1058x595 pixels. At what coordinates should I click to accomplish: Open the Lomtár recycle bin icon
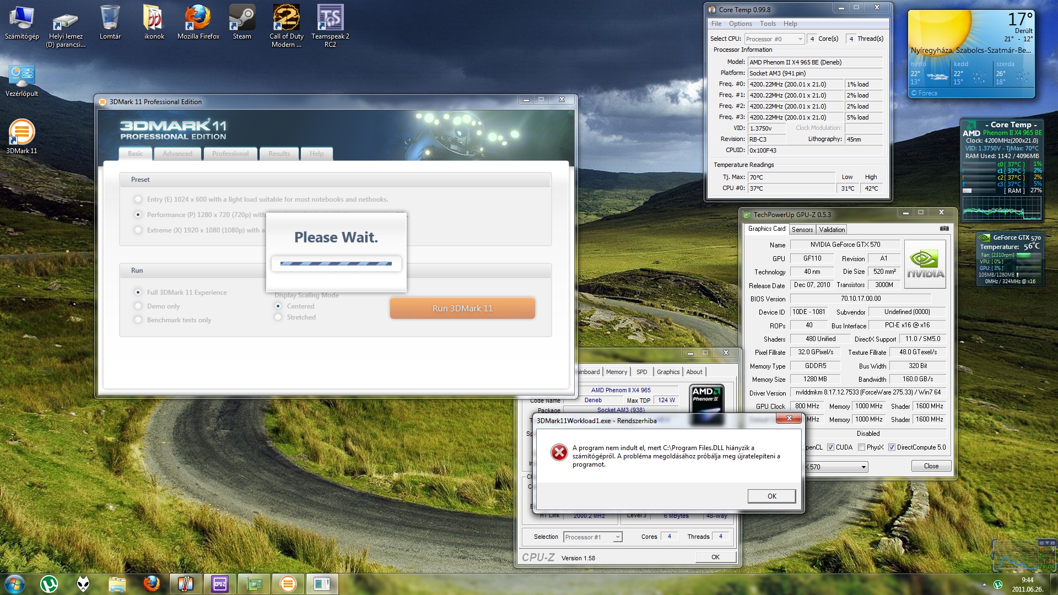tap(110, 23)
